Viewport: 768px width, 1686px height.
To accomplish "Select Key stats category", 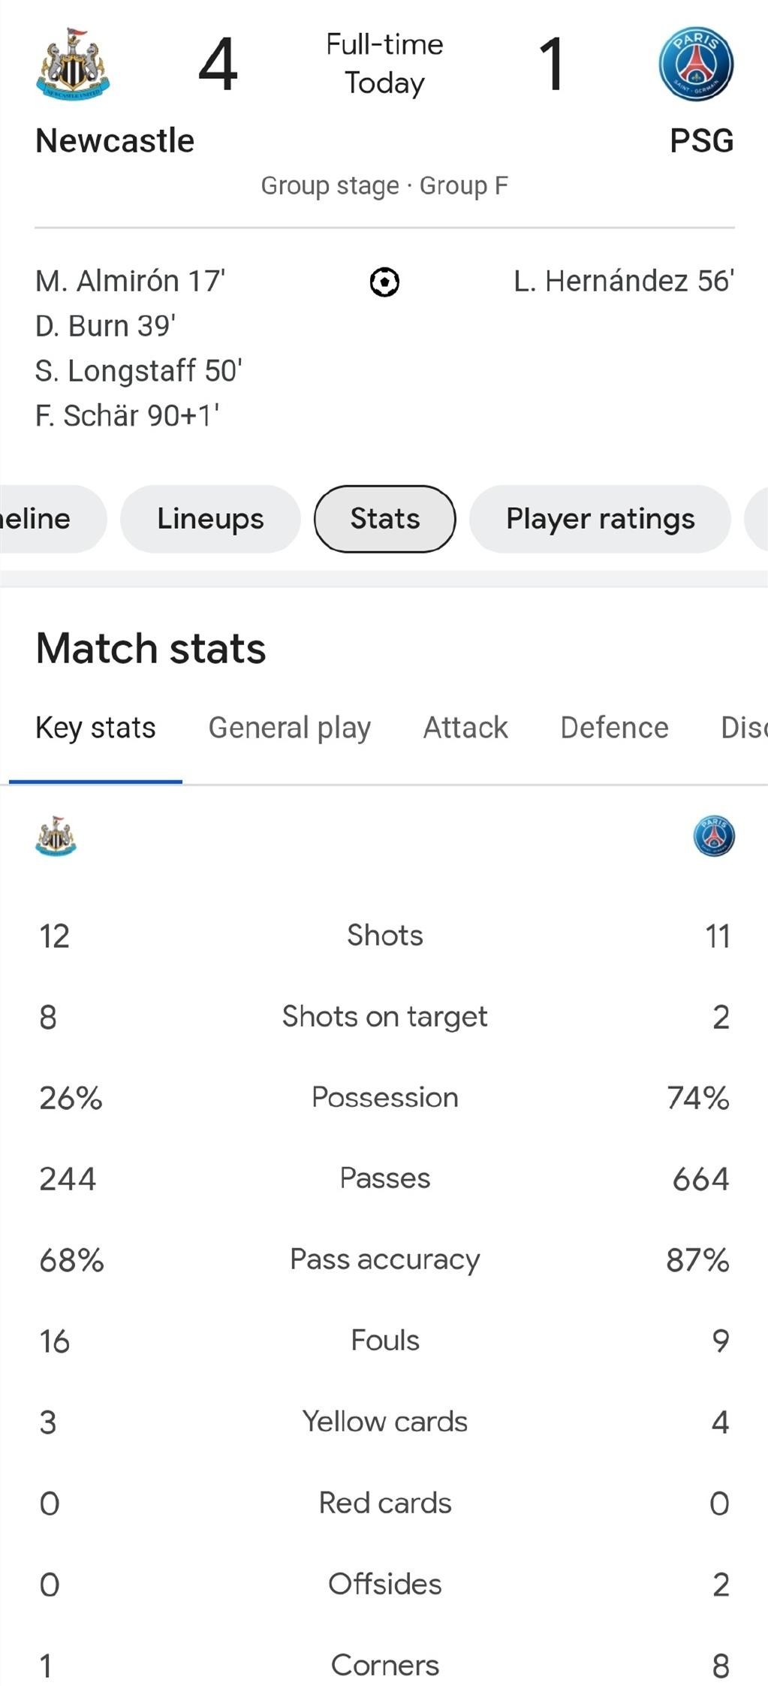I will pyautogui.click(x=95, y=728).
